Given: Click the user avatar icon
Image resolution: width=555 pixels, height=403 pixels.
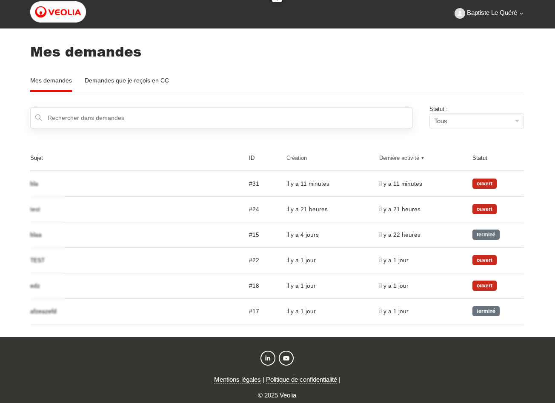Looking at the screenshot, I should click(x=460, y=13).
